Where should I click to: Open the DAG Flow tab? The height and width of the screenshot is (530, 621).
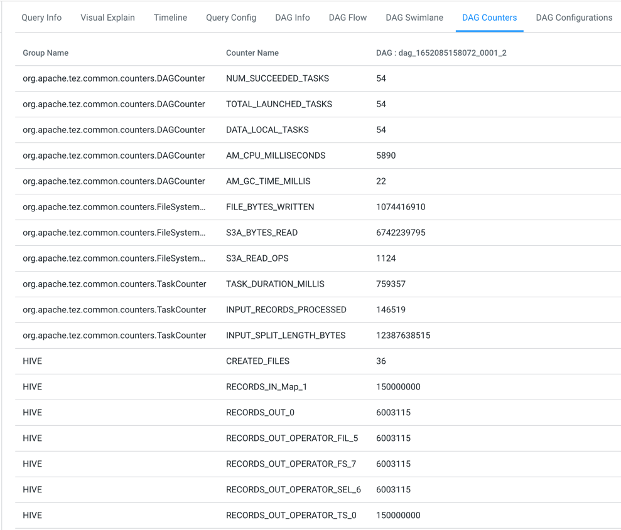pyautogui.click(x=347, y=18)
